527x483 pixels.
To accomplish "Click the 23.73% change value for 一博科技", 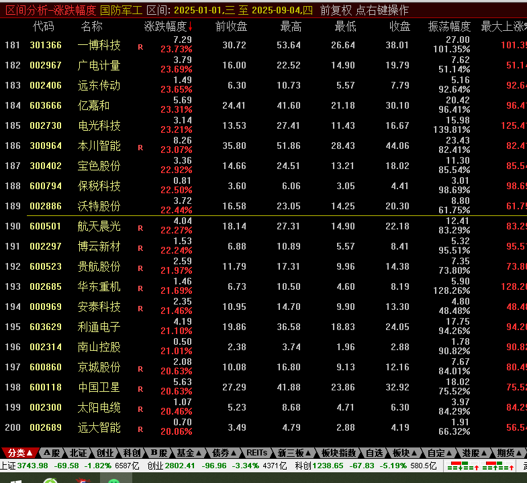I will 177,50.
